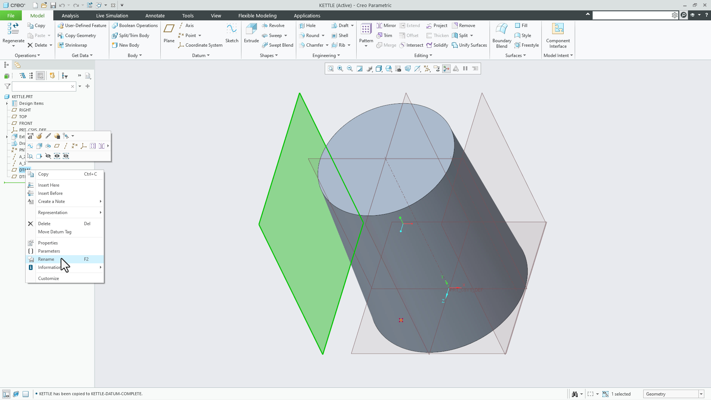Screen dimensions: 711x400
Task: Click inside the model tree search field
Action: pos(43,86)
